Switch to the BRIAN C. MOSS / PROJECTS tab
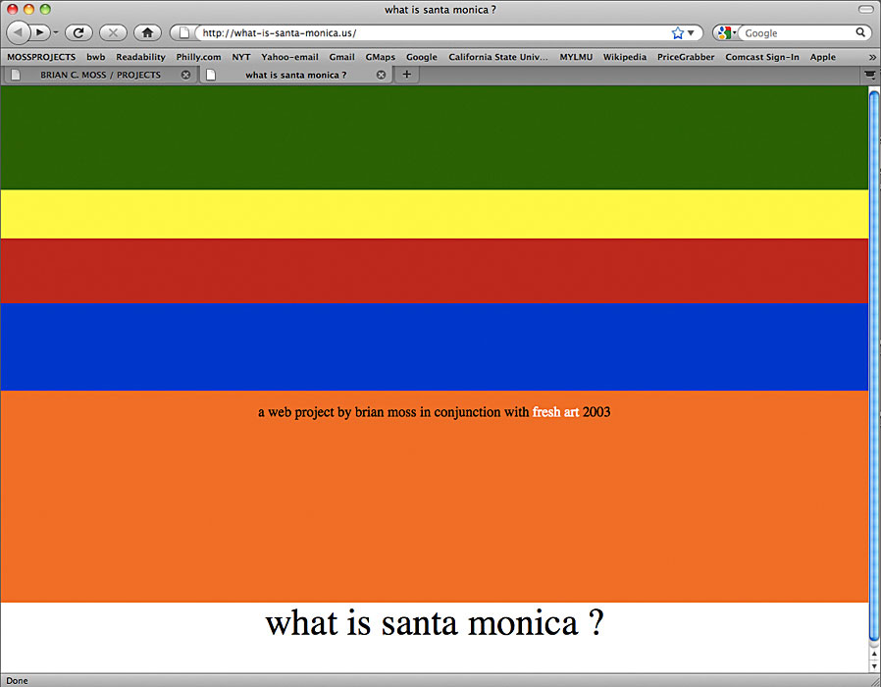This screenshot has width=881, height=687. [100, 75]
